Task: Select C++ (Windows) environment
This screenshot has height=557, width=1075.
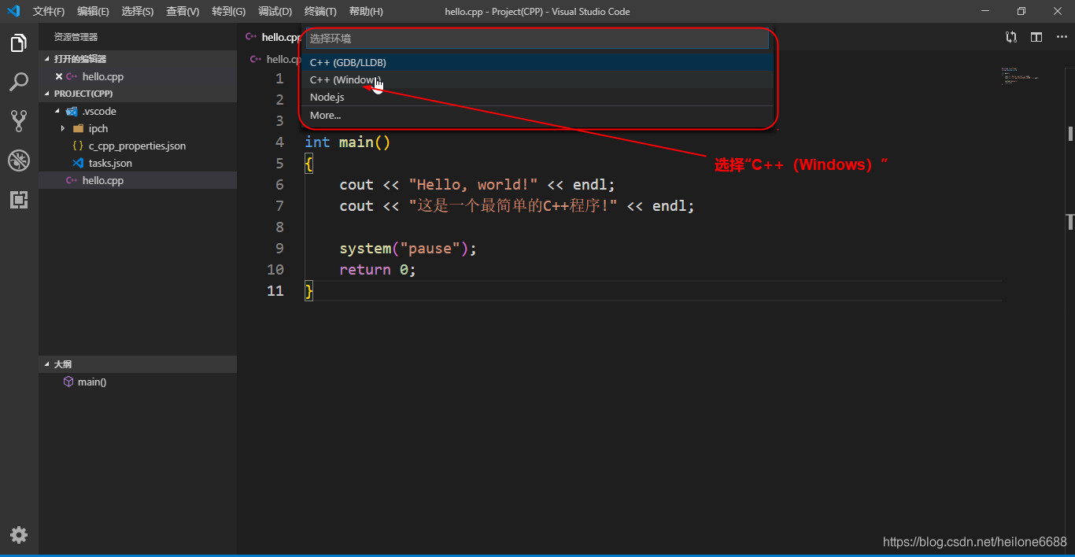Action: [538, 79]
